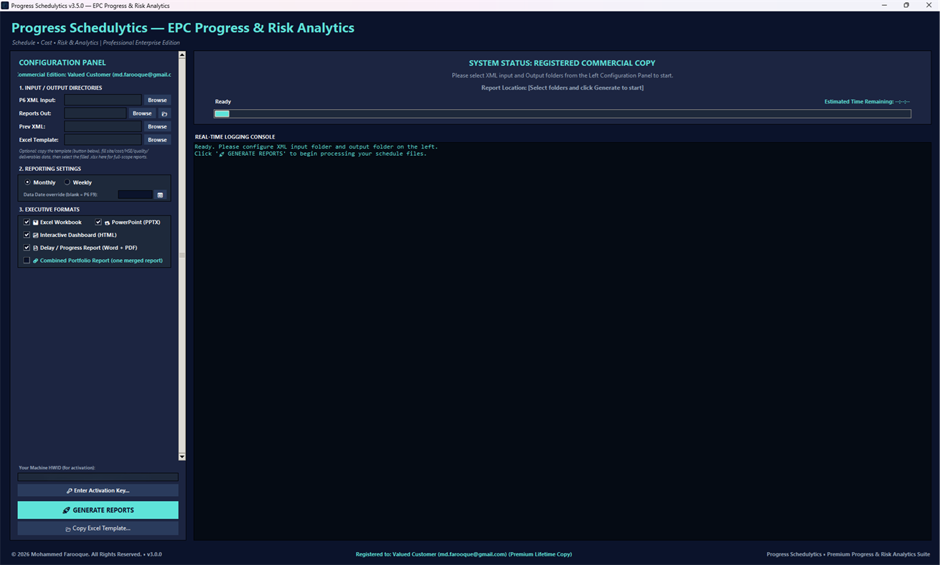Click the 'Optional: copy the template' hint text

coord(84,154)
